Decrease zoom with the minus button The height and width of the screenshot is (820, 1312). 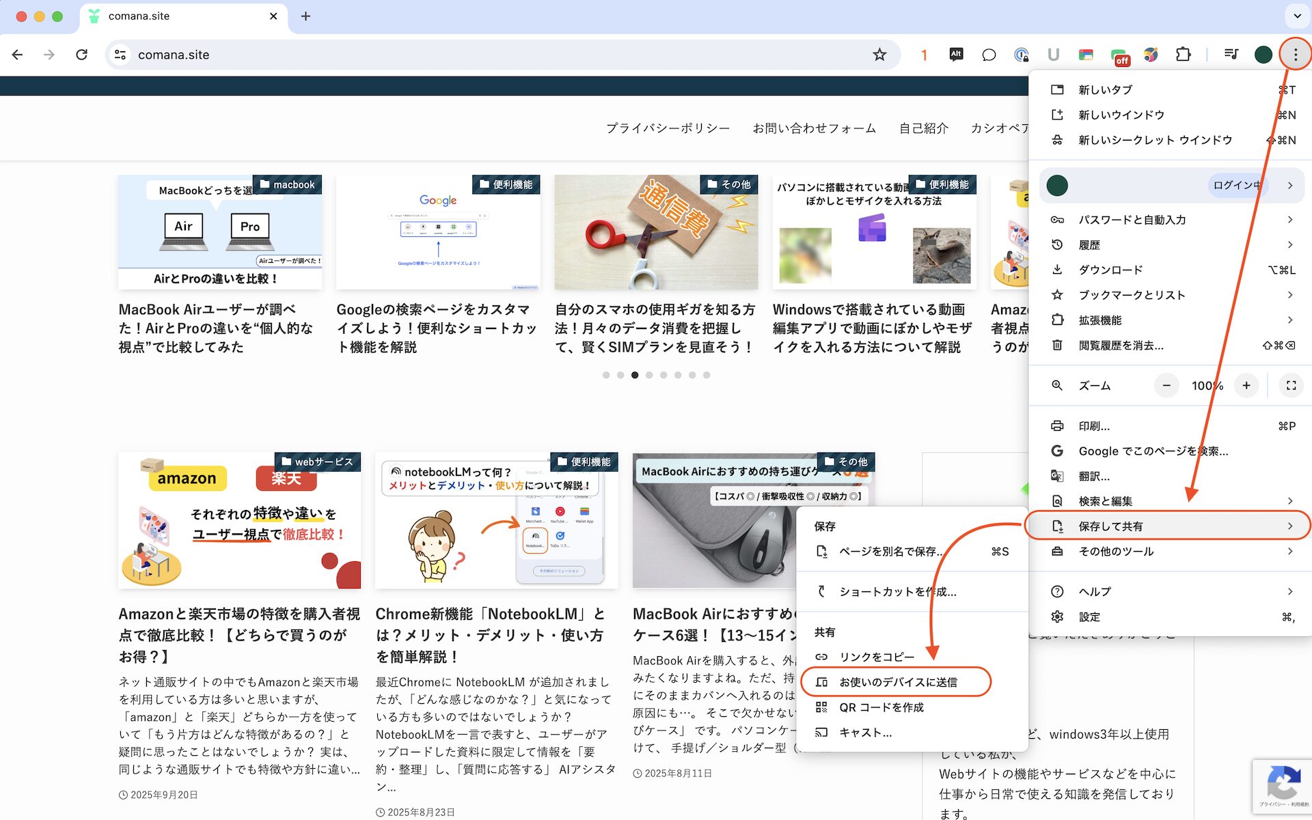(x=1166, y=386)
